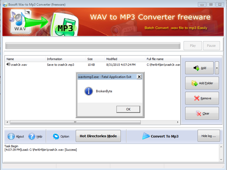This screenshot has width=227, height=170.
Task: Click the log panel's scroll up arrow
Action: (221, 147)
